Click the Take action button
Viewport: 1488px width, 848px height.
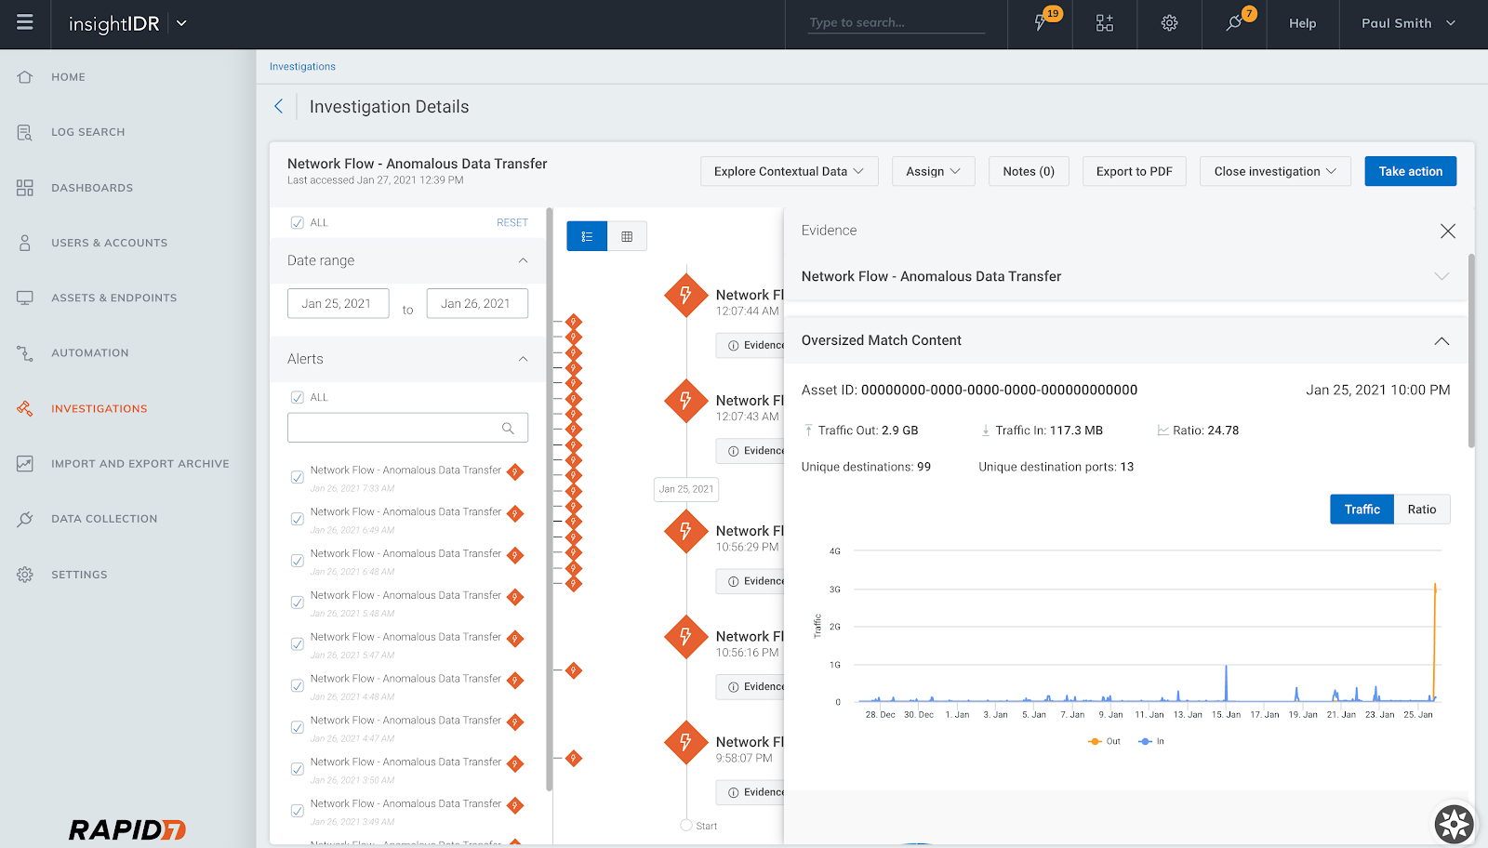(x=1410, y=171)
